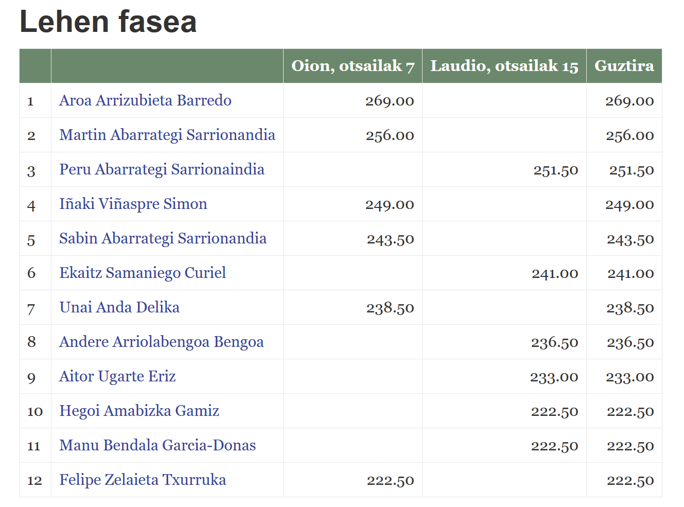This screenshot has width=684, height=507.
Task: Click rank number 12 in the table
Action: click(x=34, y=480)
